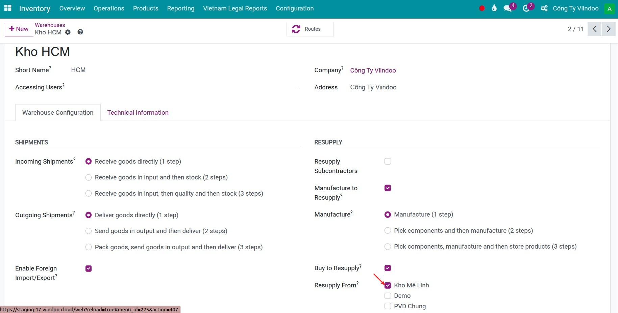
Task: Uncheck Kho Mê Linh resupply source
Action: point(388,285)
